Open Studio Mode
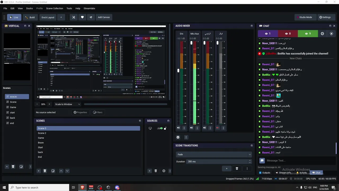Image resolution: width=339 pixels, height=191 pixels. pyautogui.click(x=305, y=17)
